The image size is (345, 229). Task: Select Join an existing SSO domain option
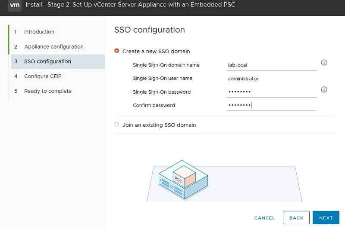pyautogui.click(x=117, y=125)
